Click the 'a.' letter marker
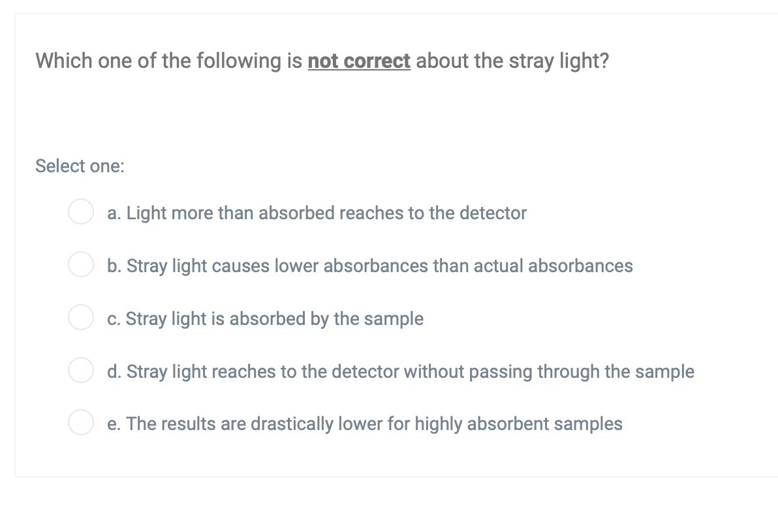778x509 pixels. pyautogui.click(x=114, y=213)
